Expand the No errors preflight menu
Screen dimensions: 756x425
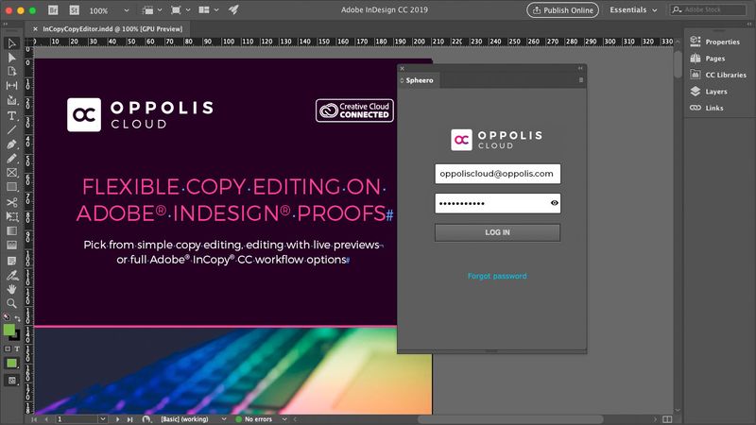pyautogui.click(x=284, y=419)
